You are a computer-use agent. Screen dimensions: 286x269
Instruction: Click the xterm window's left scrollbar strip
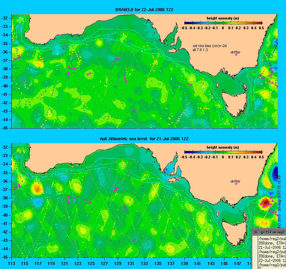(255, 252)
